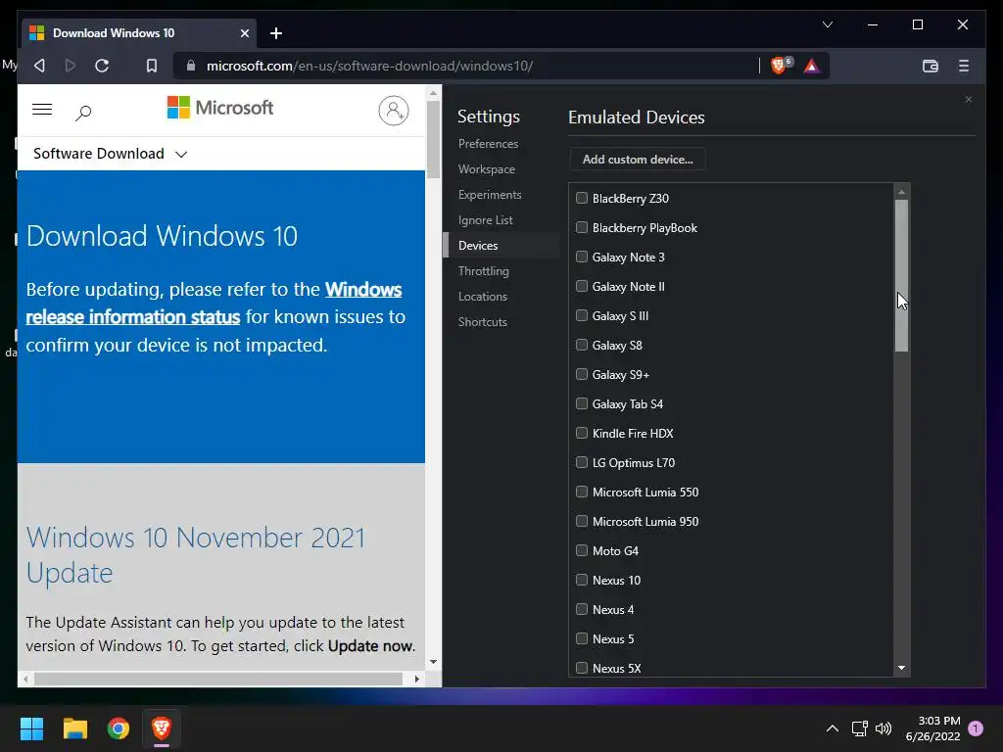Toggle Nexus 10 device checkbox
This screenshot has width=1003, height=752.
pyautogui.click(x=582, y=580)
